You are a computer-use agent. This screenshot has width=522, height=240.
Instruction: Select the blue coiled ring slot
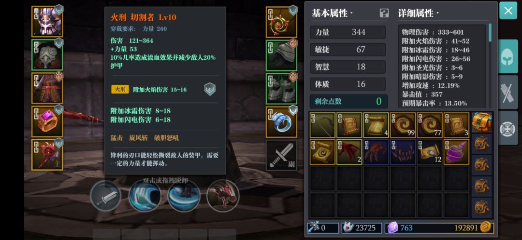click(x=281, y=122)
